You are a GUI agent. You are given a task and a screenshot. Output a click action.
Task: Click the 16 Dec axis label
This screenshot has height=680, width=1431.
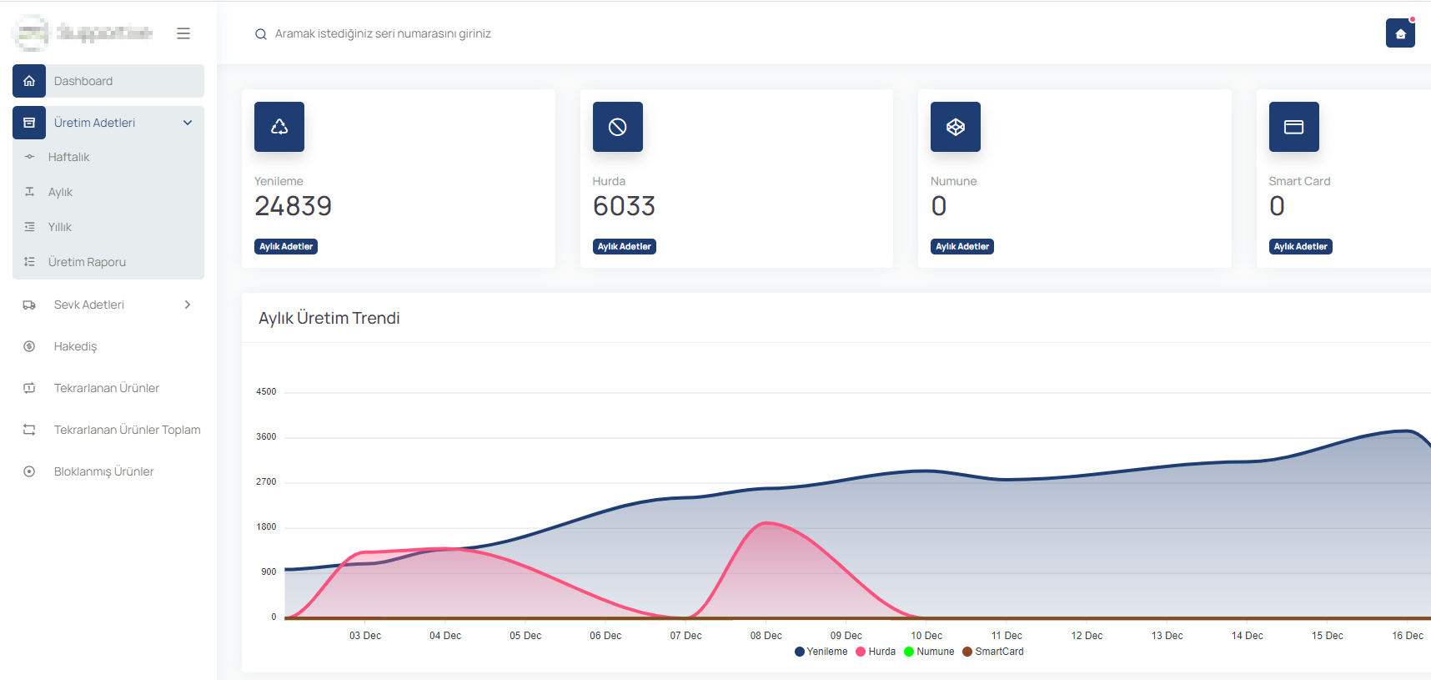pos(1408,636)
